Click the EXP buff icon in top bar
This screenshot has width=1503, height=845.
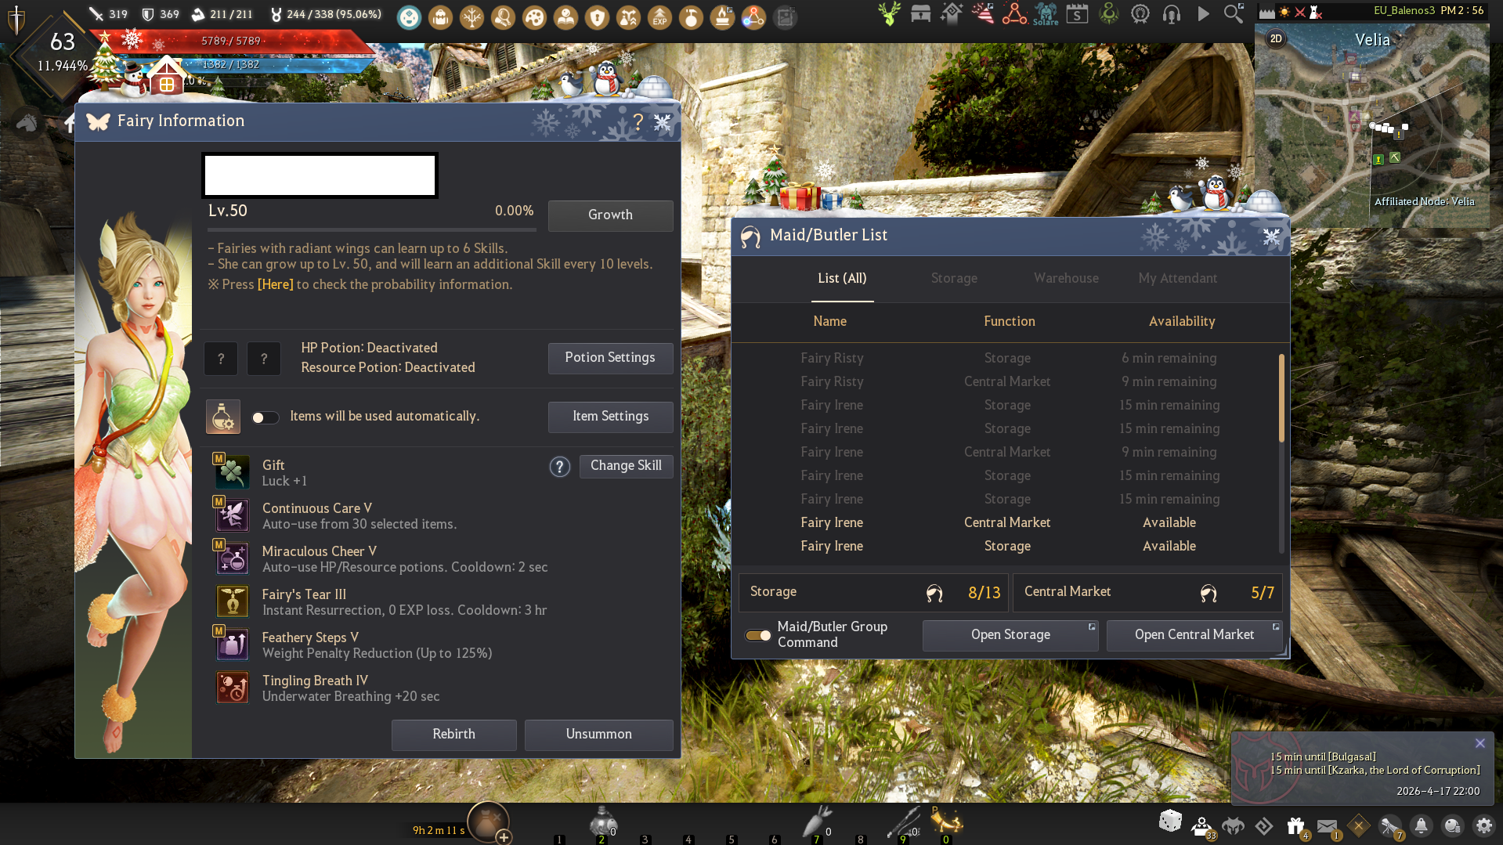(x=659, y=16)
